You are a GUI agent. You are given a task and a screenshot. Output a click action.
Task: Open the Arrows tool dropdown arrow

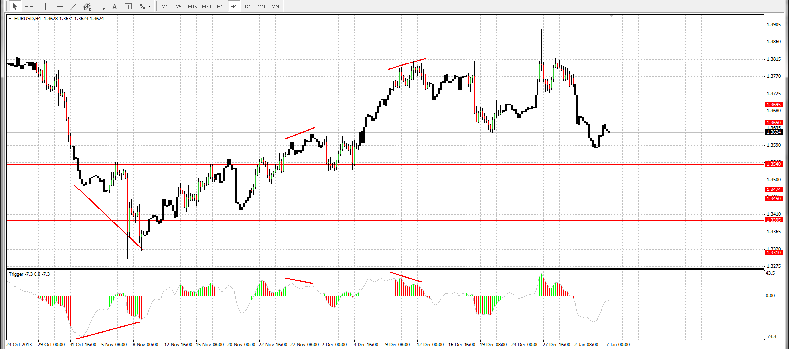tap(149, 6)
